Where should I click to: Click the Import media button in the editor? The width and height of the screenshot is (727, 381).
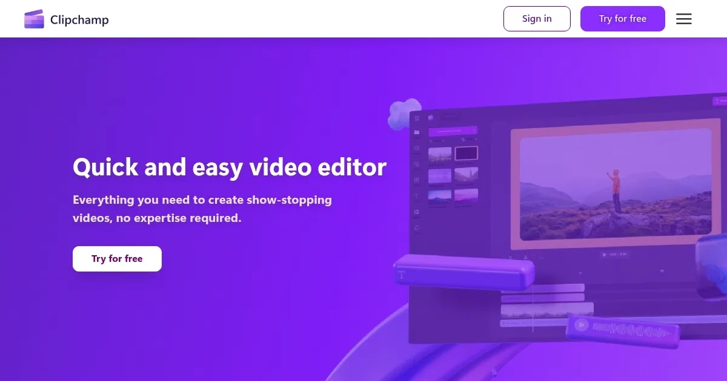pos(453,131)
